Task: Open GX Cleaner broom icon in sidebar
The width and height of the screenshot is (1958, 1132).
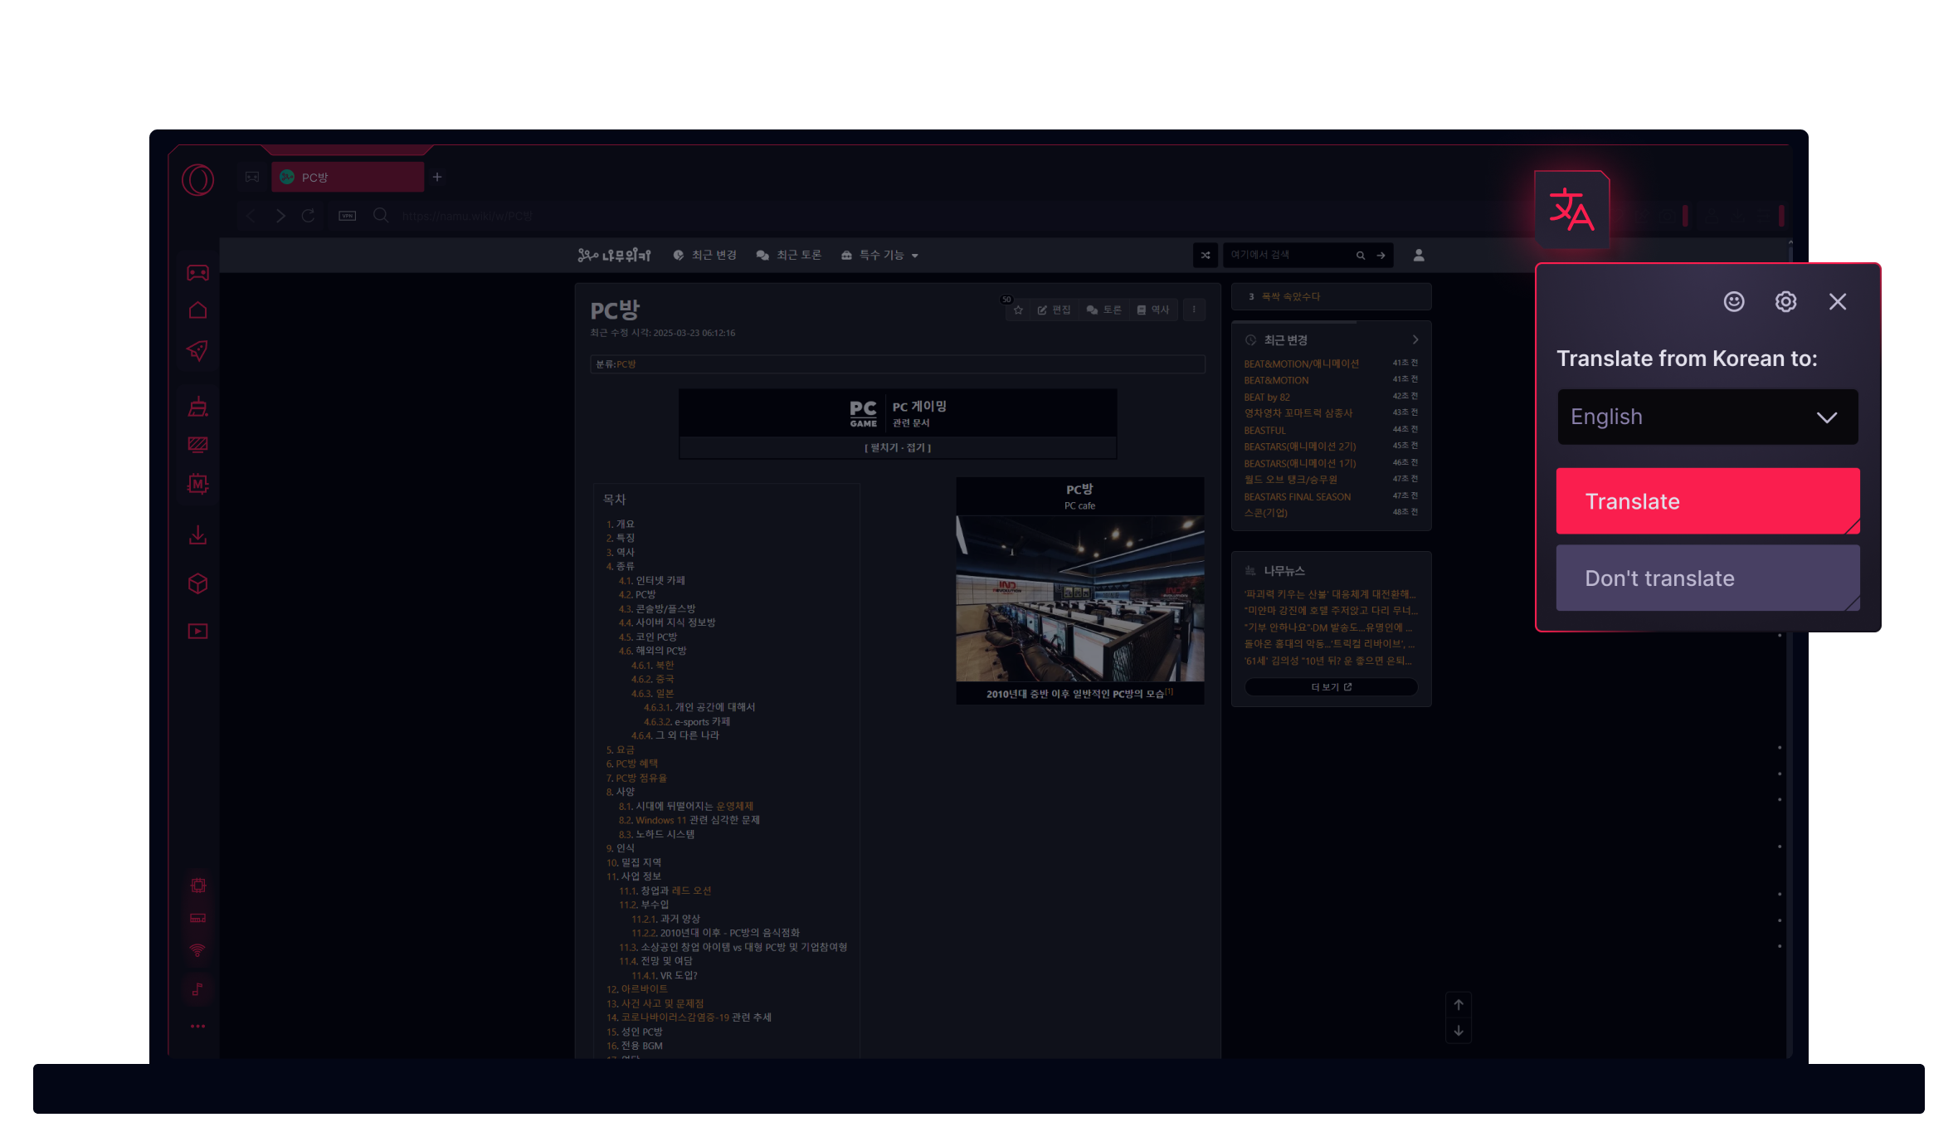Action: (197, 407)
